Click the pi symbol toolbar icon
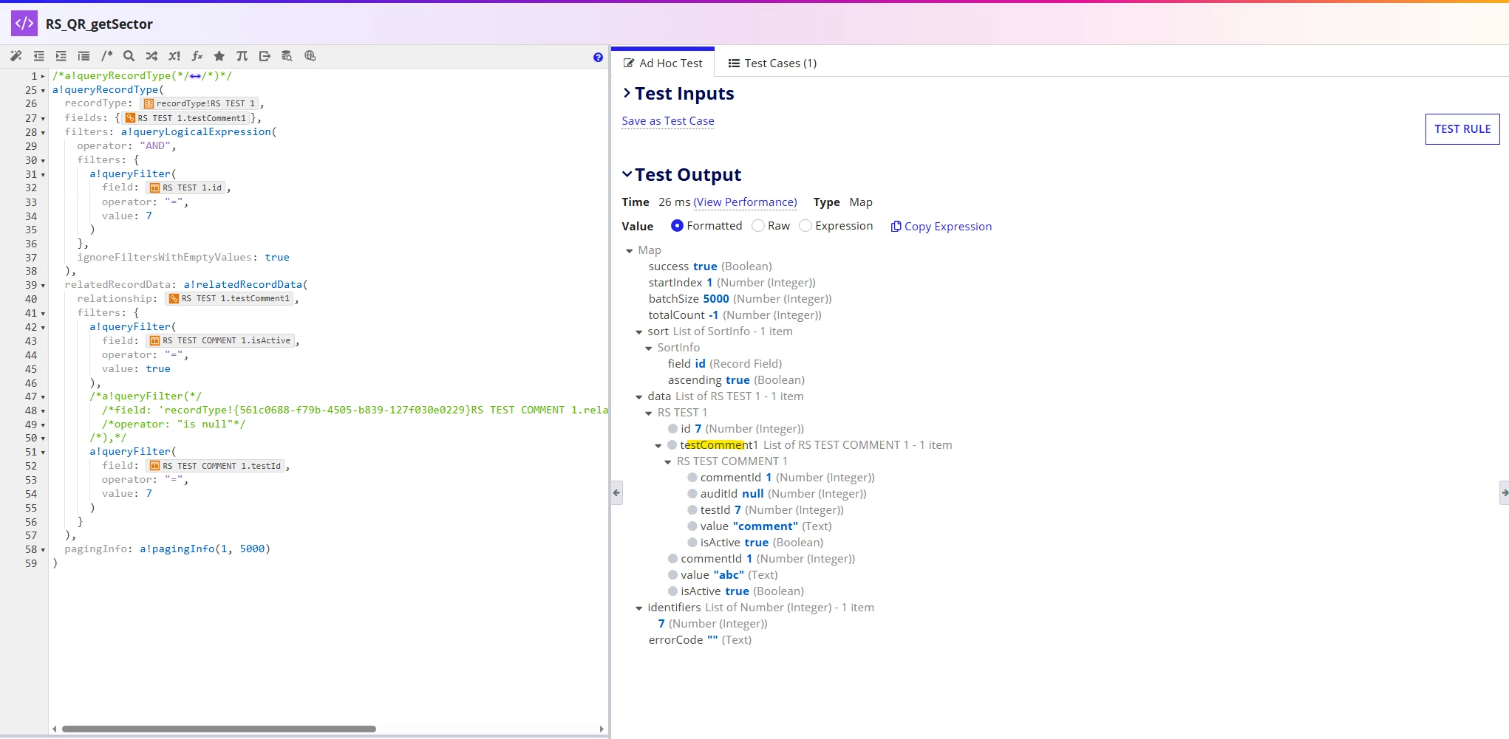 (242, 56)
